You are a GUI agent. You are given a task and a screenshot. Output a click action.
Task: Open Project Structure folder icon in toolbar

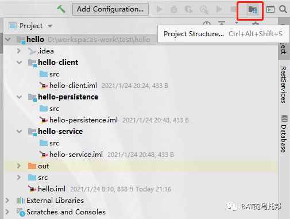point(253,9)
